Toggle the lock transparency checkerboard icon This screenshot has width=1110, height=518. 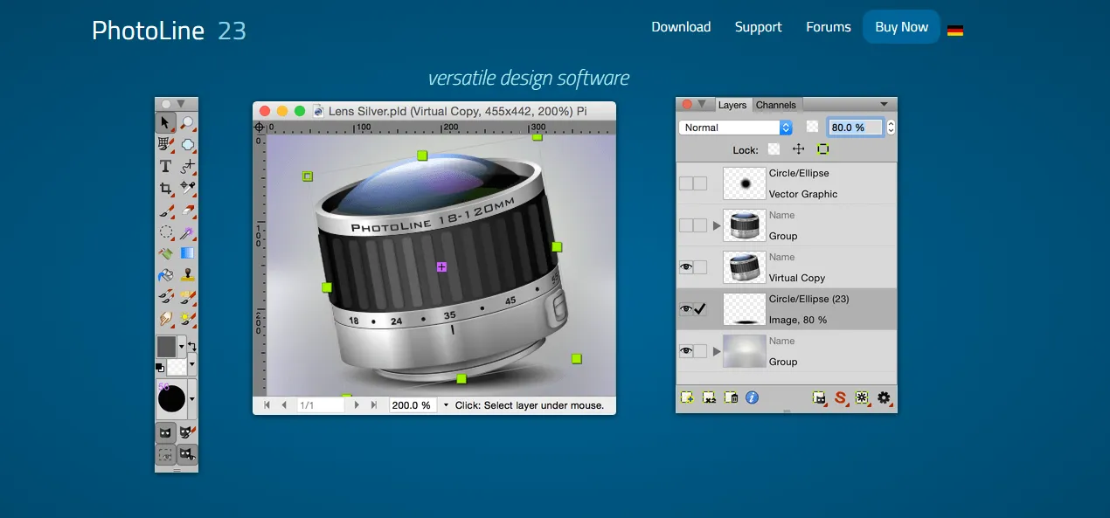(x=774, y=149)
